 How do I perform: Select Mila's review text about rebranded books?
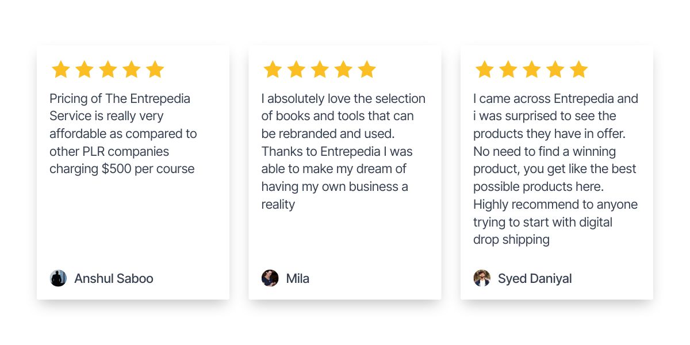point(343,151)
